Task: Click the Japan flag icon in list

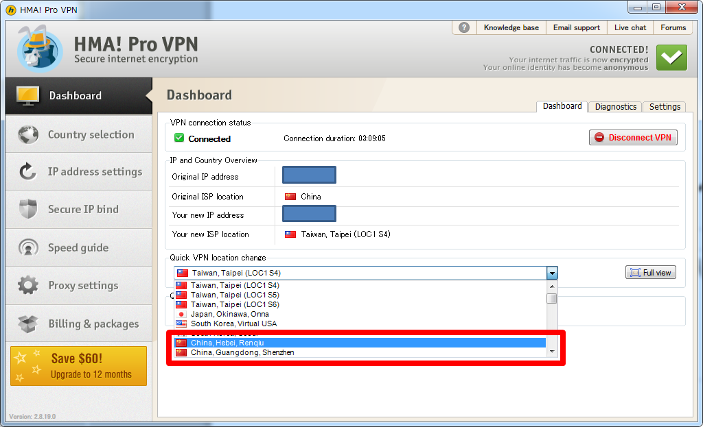Action: (x=181, y=314)
